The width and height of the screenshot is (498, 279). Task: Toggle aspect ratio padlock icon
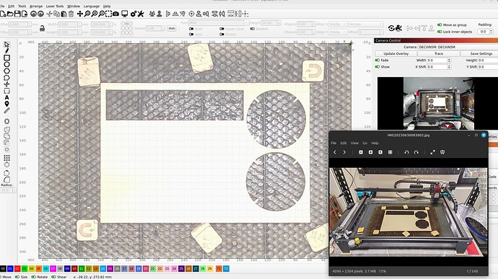(43, 29)
